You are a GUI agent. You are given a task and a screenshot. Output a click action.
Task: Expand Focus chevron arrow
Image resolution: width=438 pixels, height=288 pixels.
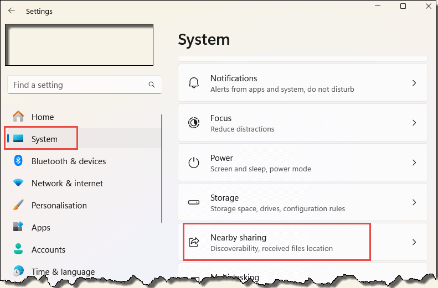click(x=414, y=123)
